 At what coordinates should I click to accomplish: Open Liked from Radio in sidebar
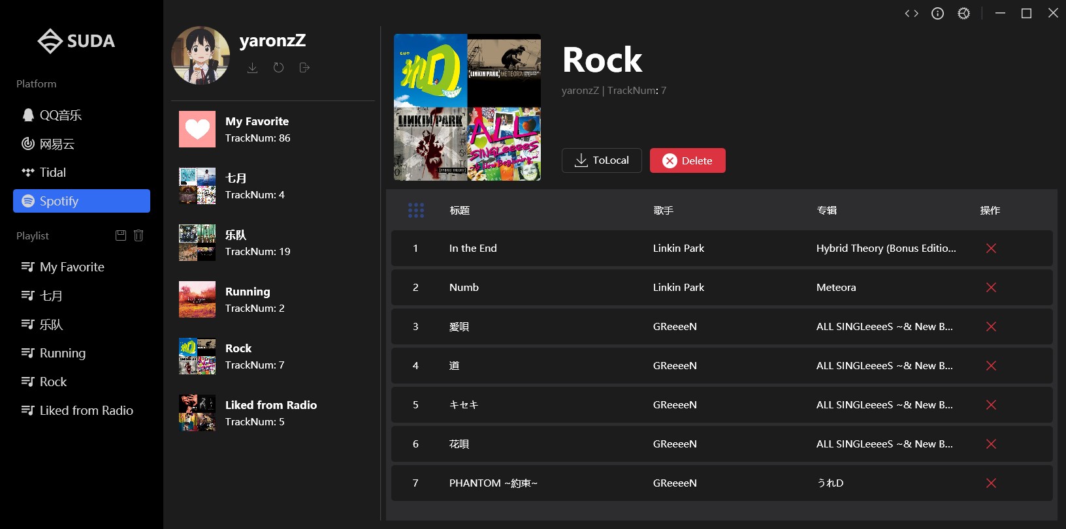(82, 410)
